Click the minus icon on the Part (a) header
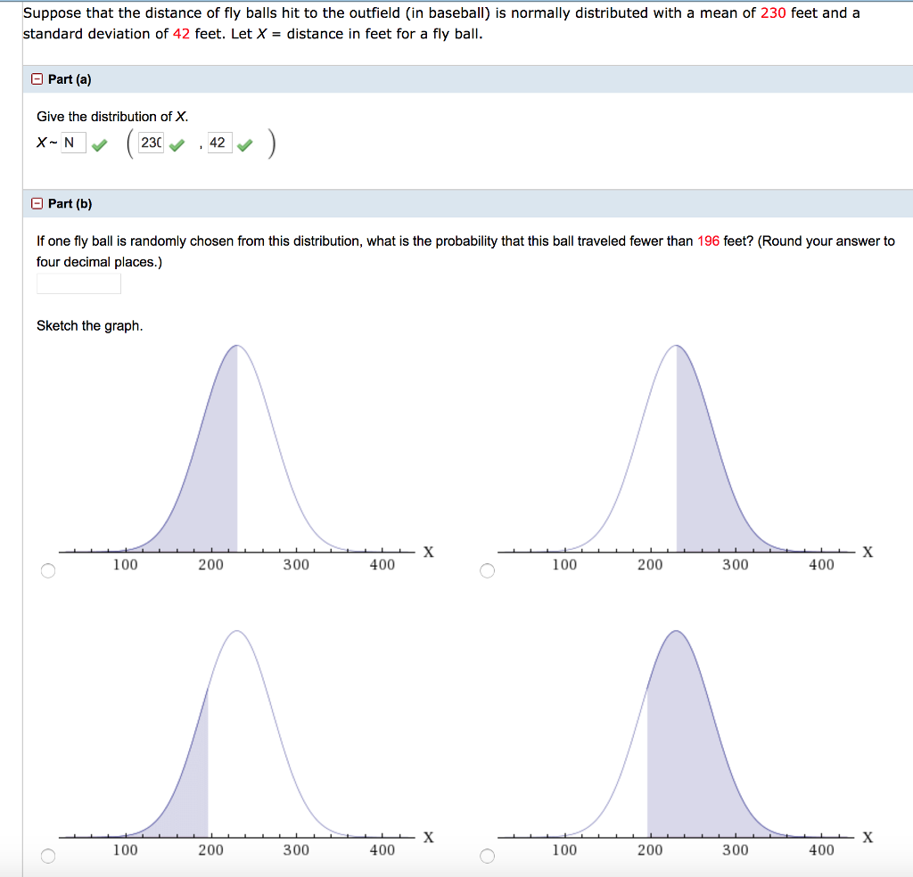 pyautogui.click(x=36, y=79)
